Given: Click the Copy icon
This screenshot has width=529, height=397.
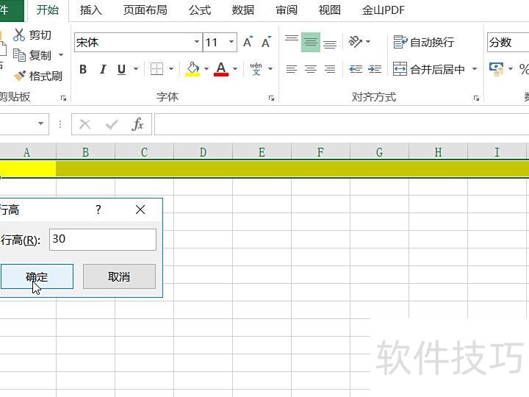Looking at the screenshot, I should pyautogui.click(x=19, y=55).
